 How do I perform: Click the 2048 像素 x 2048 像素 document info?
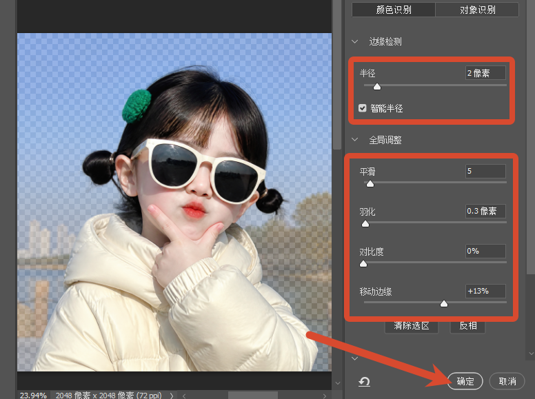(x=108, y=396)
